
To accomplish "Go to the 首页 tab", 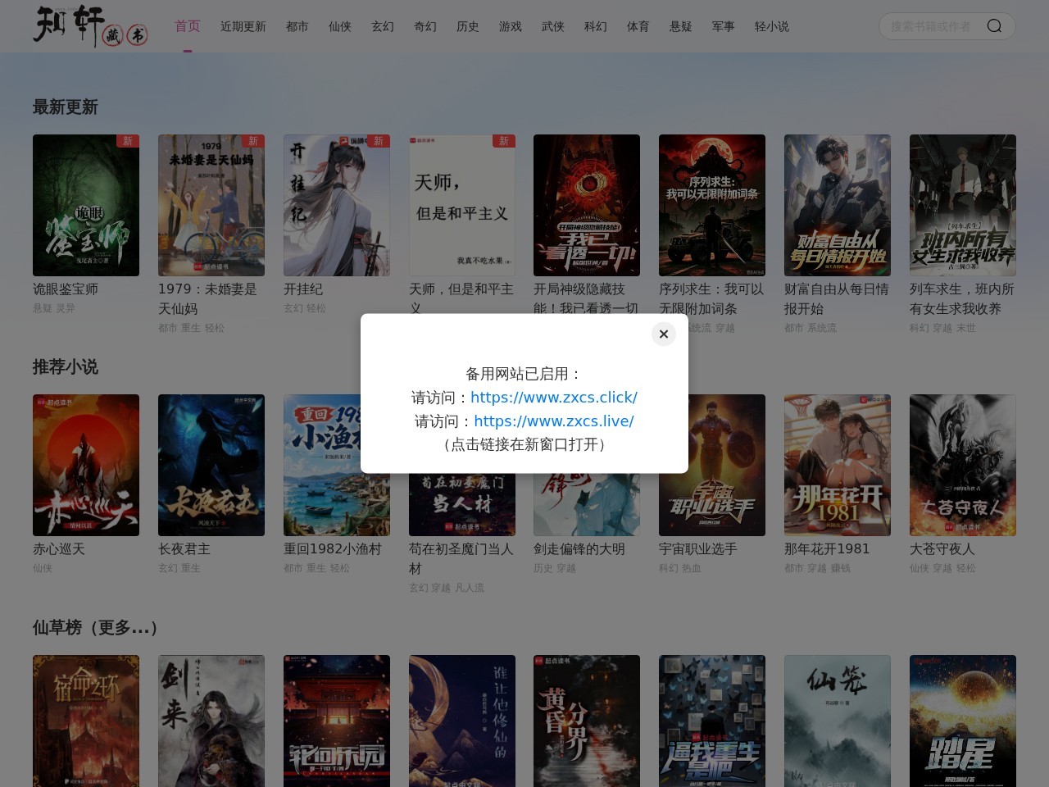I will 188,26.
